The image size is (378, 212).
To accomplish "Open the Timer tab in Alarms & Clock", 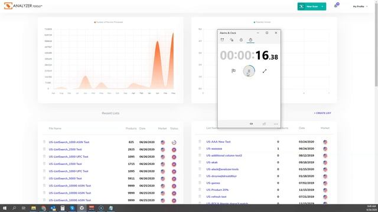I will 241,40.
